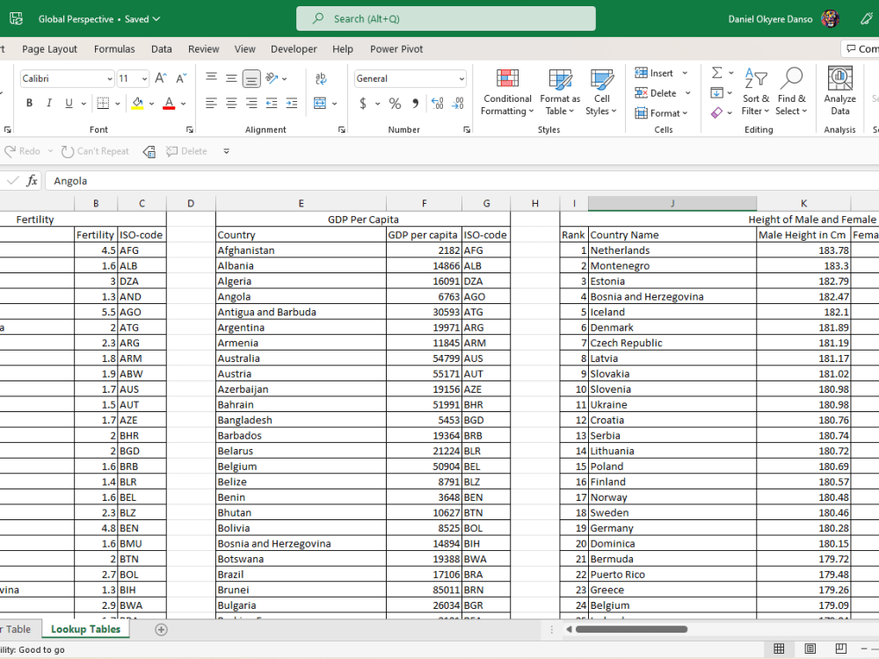Image resolution: width=879 pixels, height=659 pixels.
Task: Click the AutoSum icon
Action: click(x=717, y=73)
